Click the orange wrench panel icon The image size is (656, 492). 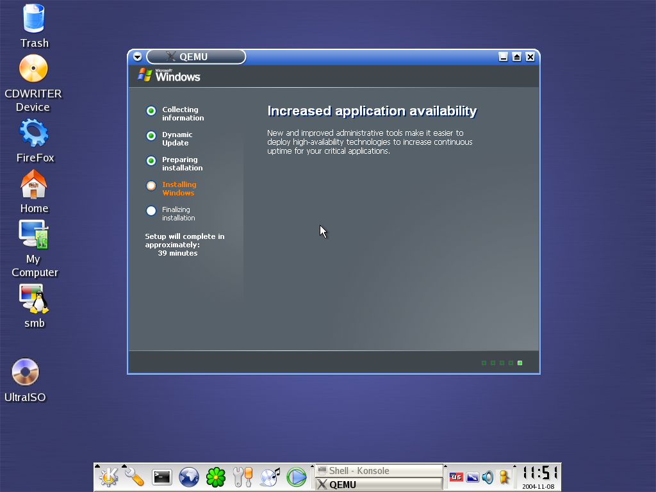135,477
